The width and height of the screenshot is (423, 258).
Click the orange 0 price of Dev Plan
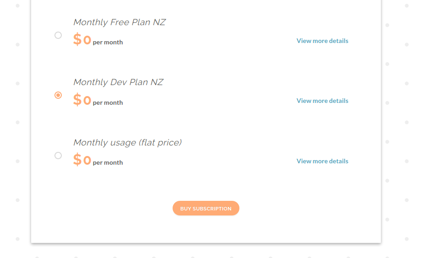[x=87, y=100]
